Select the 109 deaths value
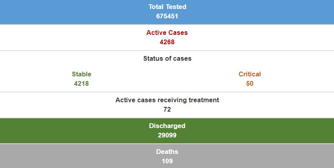The image size is (334, 168). [167, 161]
